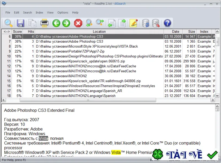Click the date 01.01.1601 cell
Screen dimensions: 221x163
coord(173,81)
